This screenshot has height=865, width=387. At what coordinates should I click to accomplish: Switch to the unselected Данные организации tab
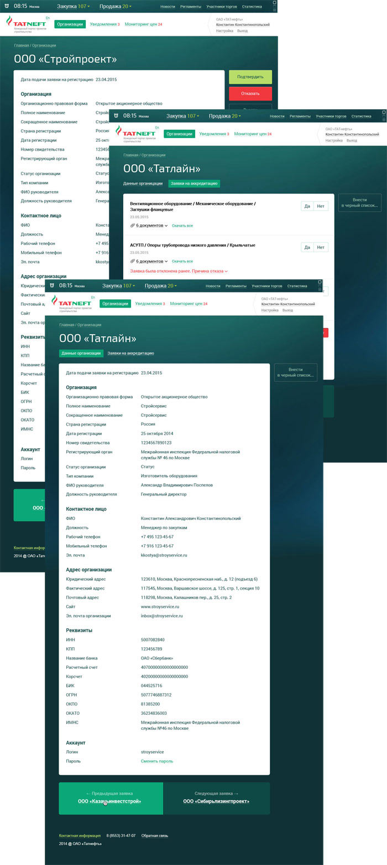point(143,183)
